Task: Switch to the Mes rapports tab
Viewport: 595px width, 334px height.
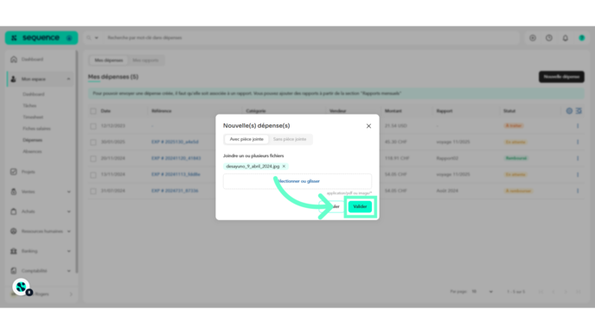Action: tap(145, 60)
